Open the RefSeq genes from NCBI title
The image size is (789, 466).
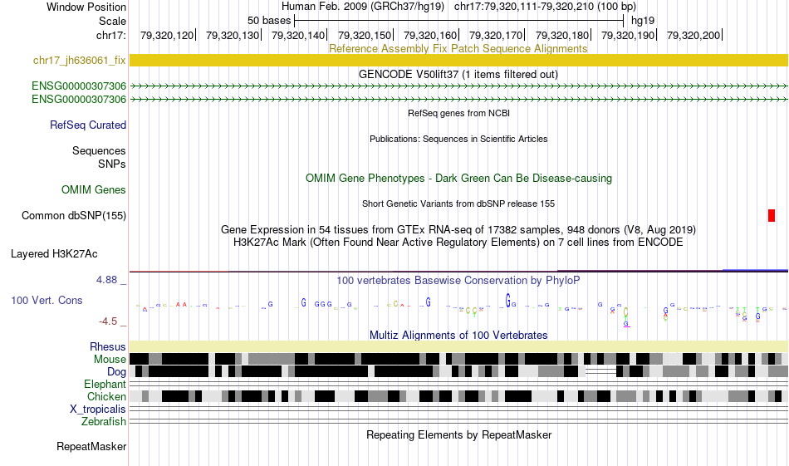(458, 113)
